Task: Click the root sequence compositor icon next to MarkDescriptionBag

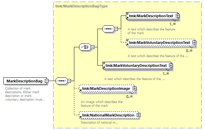Action: point(61,81)
